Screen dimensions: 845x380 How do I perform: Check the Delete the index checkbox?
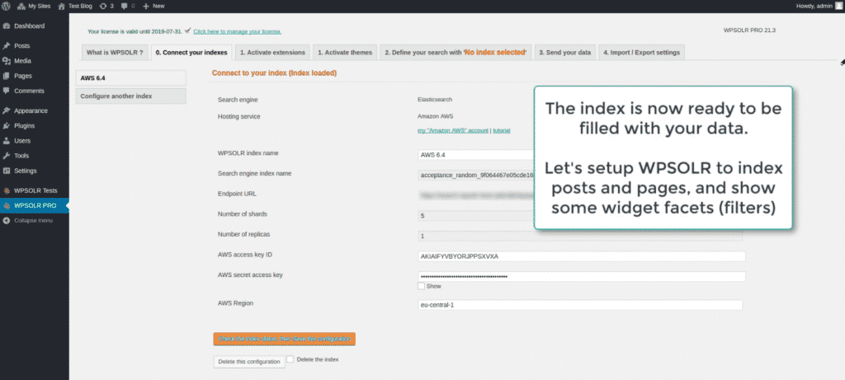290,359
